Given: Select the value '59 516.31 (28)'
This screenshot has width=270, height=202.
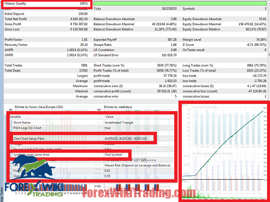Looking at the screenshot, I should (167, 91).
